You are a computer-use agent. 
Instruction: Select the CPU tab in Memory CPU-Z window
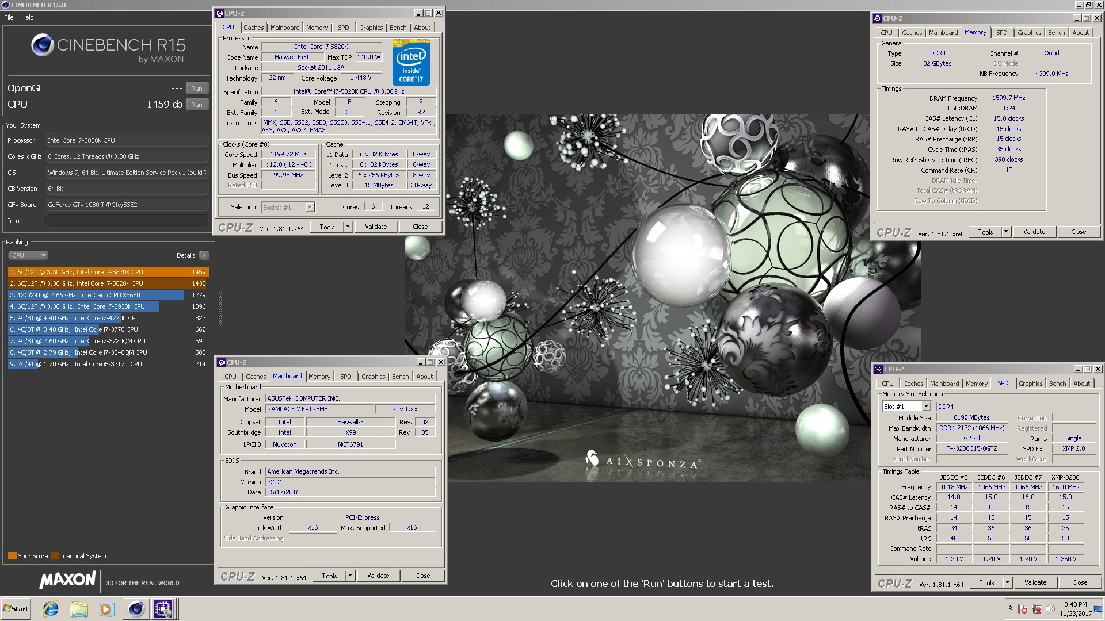click(886, 33)
